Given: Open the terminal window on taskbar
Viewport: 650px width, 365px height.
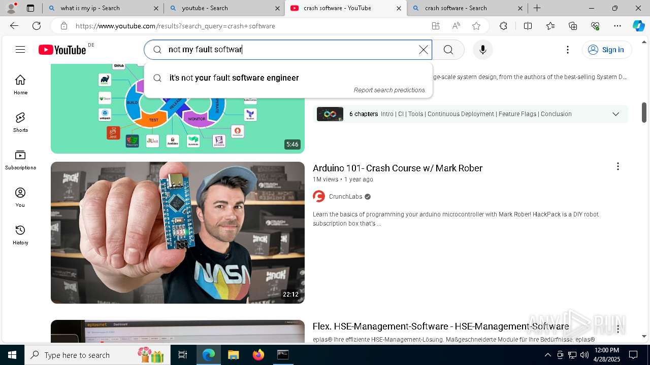Looking at the screenshot, I should tap(283, 355).
